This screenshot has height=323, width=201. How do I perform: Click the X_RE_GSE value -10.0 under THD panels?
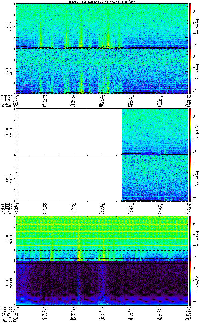16,204
